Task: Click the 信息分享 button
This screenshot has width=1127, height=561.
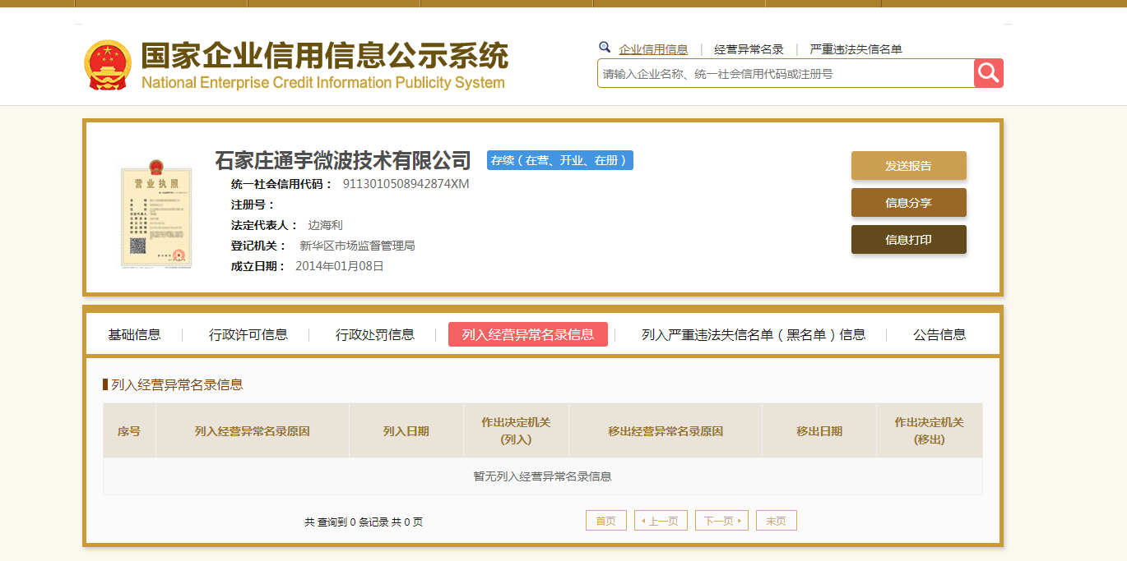Action: pos(909,202)
